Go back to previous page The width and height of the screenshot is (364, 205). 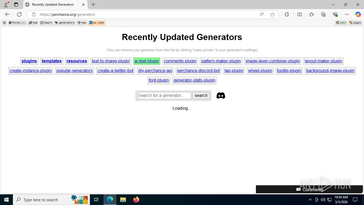[7, 14]
